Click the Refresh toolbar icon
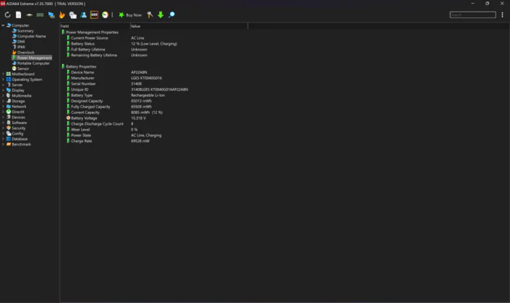The width and height of the screenshot is (510, 303). (7, 15)
